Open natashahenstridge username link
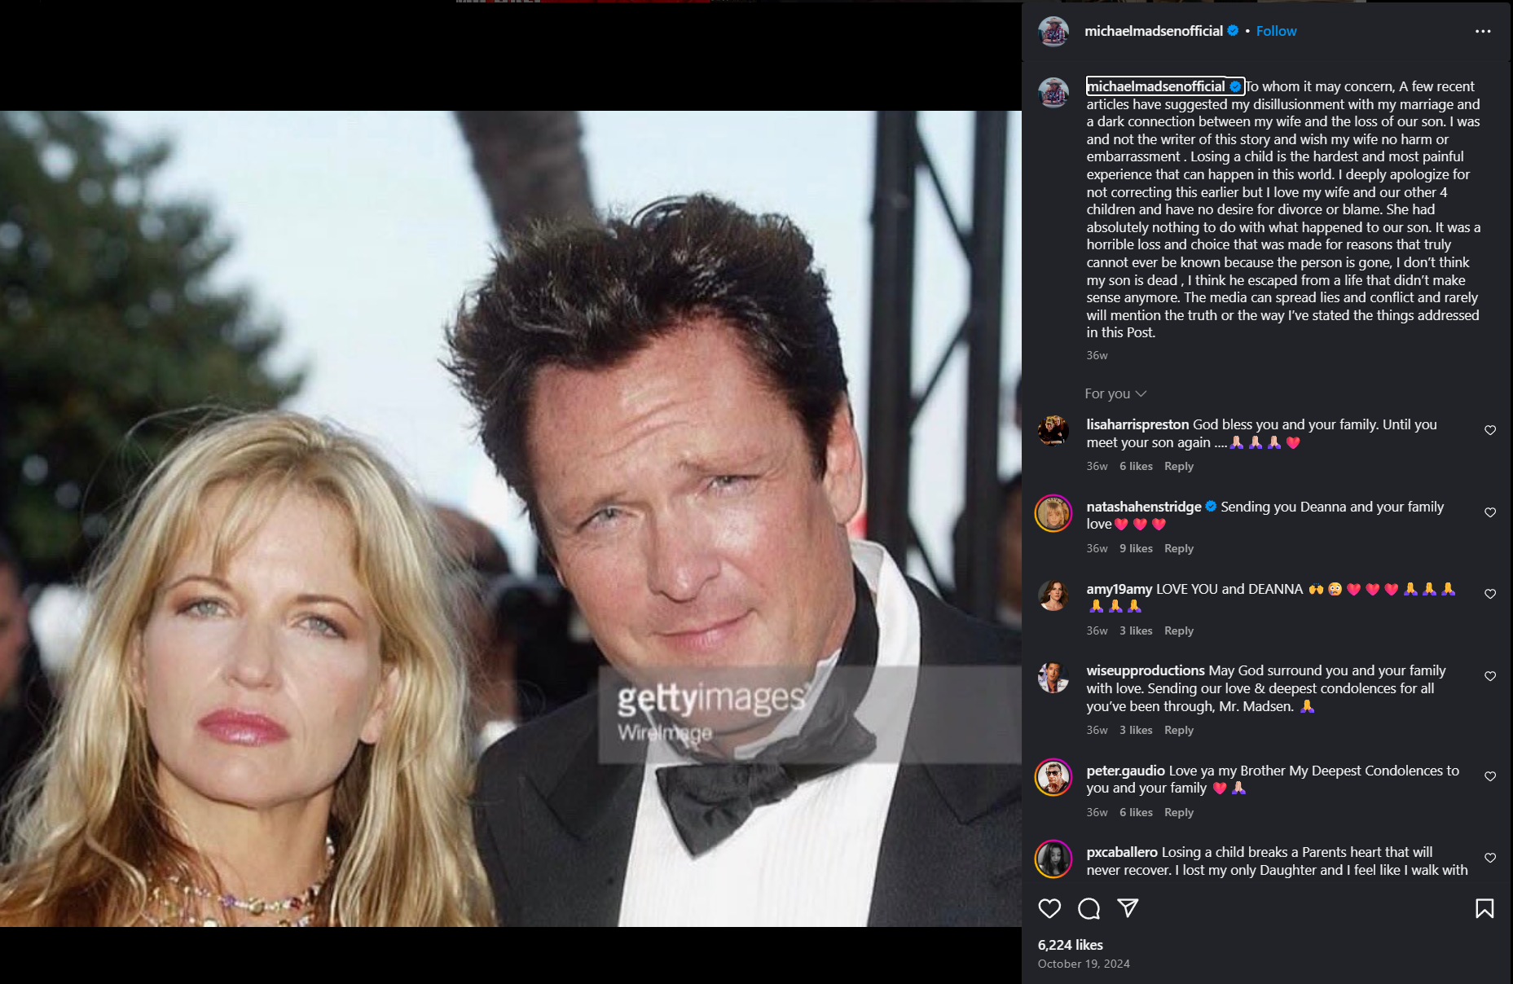1513x984 pixels. (x=1144, y=507)
